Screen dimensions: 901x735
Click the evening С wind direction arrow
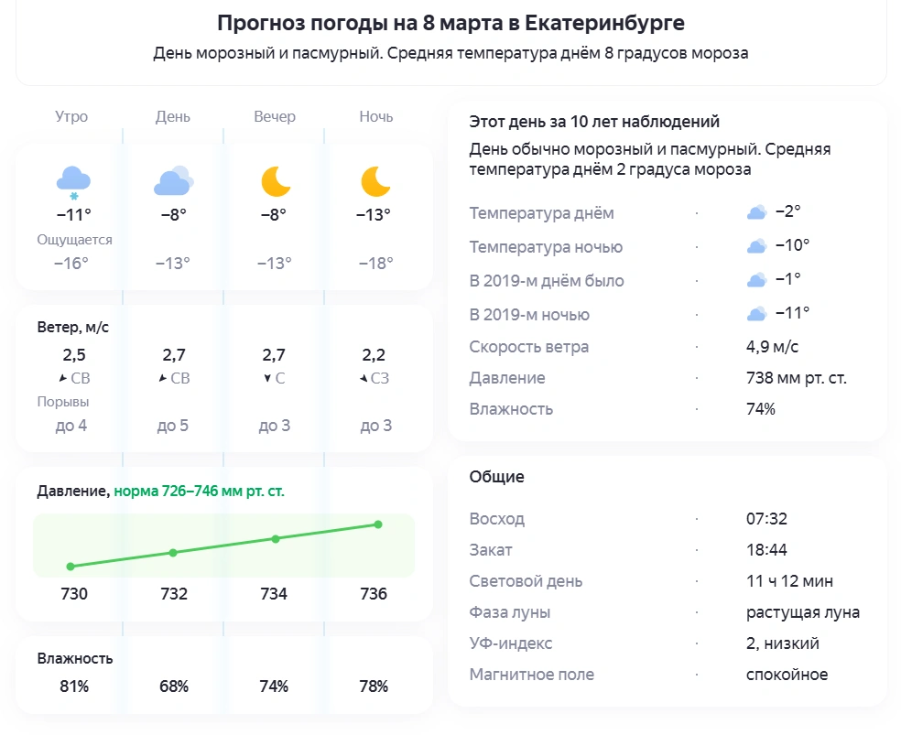[x=267, y=378]
